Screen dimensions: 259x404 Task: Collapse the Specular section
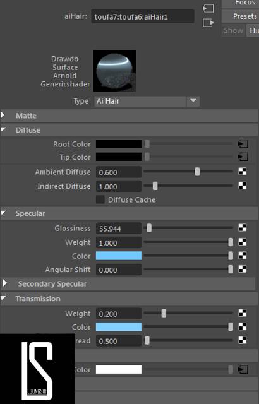(x=3, y=213)
